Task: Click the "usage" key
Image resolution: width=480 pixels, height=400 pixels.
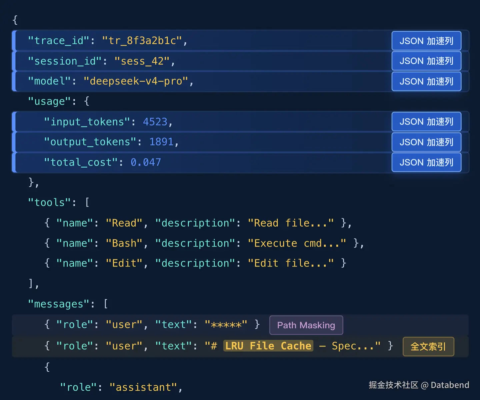Action: click(x=50, y=101)
